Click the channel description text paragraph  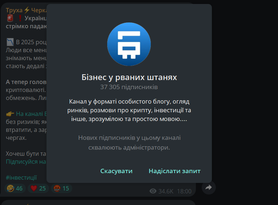point(129,110)
